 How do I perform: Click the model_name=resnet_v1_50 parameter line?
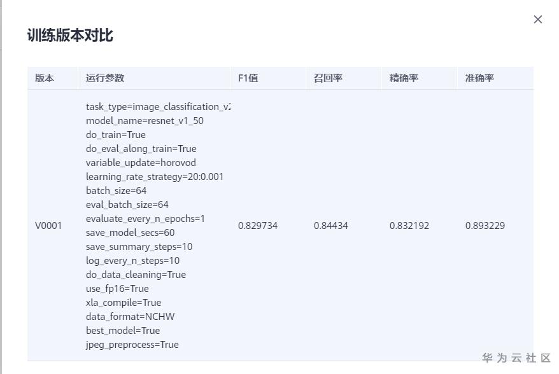click(x=145, y=121)
